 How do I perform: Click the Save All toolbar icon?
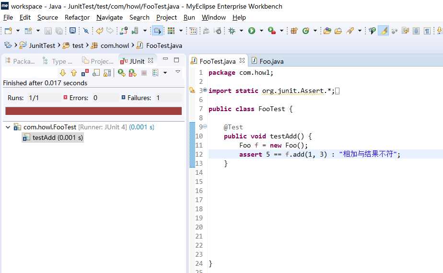pos(59,31)
